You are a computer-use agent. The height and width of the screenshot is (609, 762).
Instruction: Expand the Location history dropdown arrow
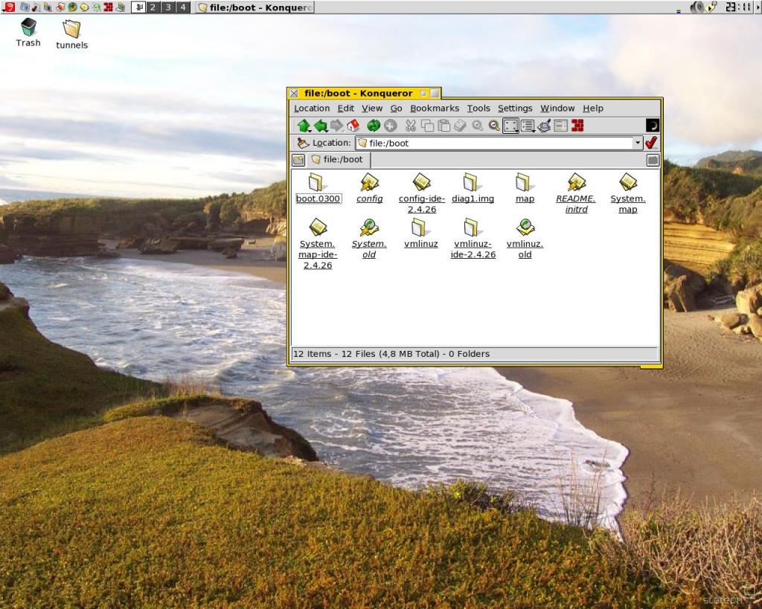pyautogui.click(x=638, y=143)
